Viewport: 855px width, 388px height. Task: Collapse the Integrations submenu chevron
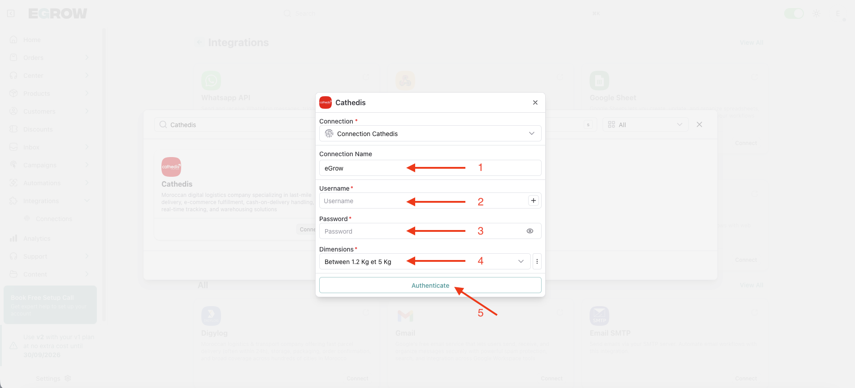tap(87, 201)
